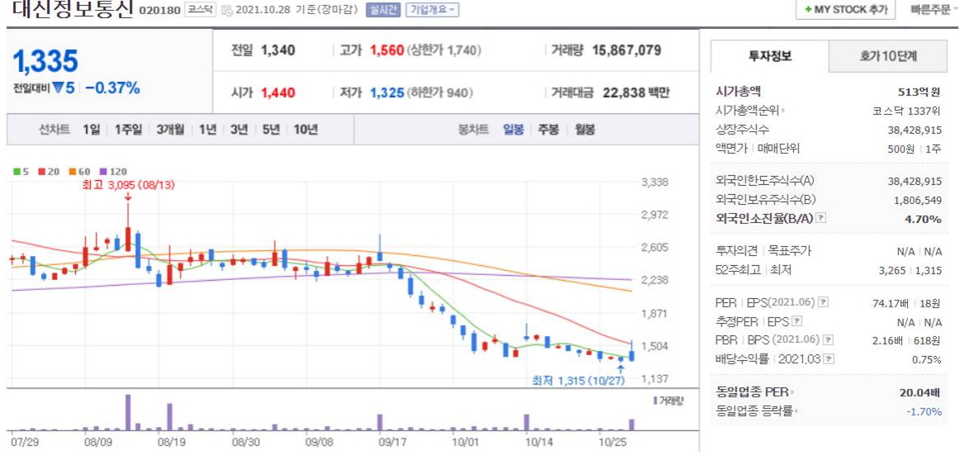This screenshot has height=460, width=960.
Task: Select the 1년 line chart period
Action: (207, 130)
